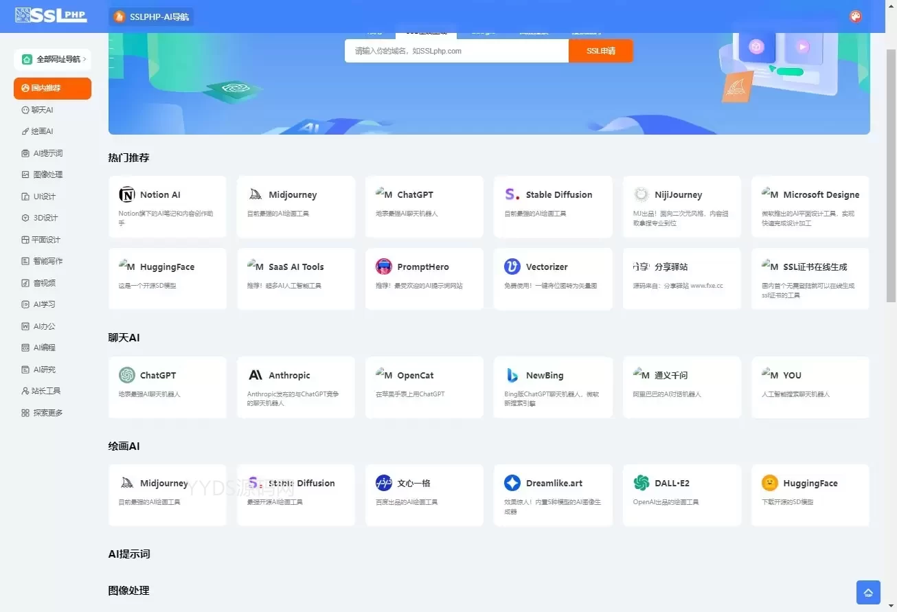Open 聊天AI sidebar category
This screenshot has height=612, width=897.
(x=42, y=110)
